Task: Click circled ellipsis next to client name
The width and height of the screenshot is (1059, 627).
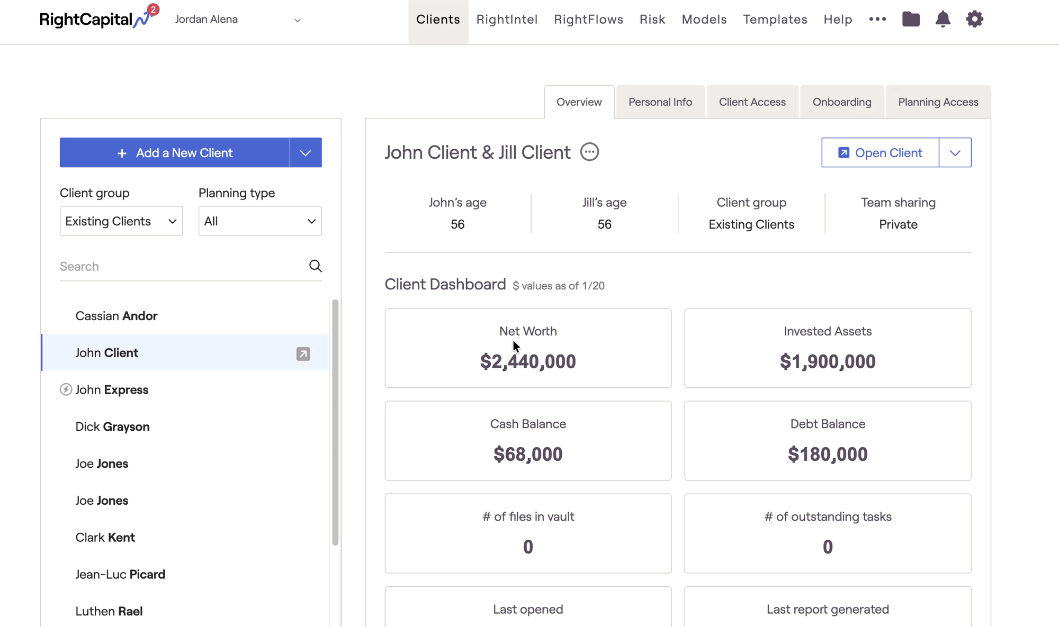Action: (x=589, y=152)
